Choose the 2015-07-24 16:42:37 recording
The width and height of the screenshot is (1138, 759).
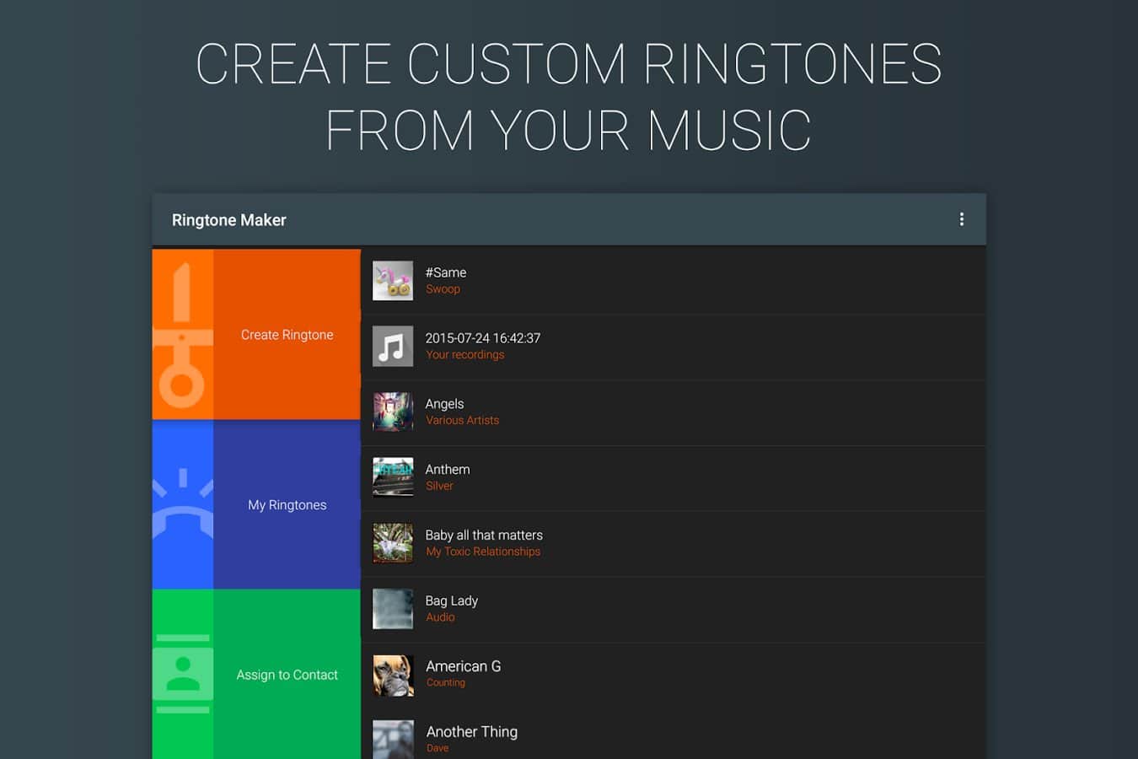(482, 338)
